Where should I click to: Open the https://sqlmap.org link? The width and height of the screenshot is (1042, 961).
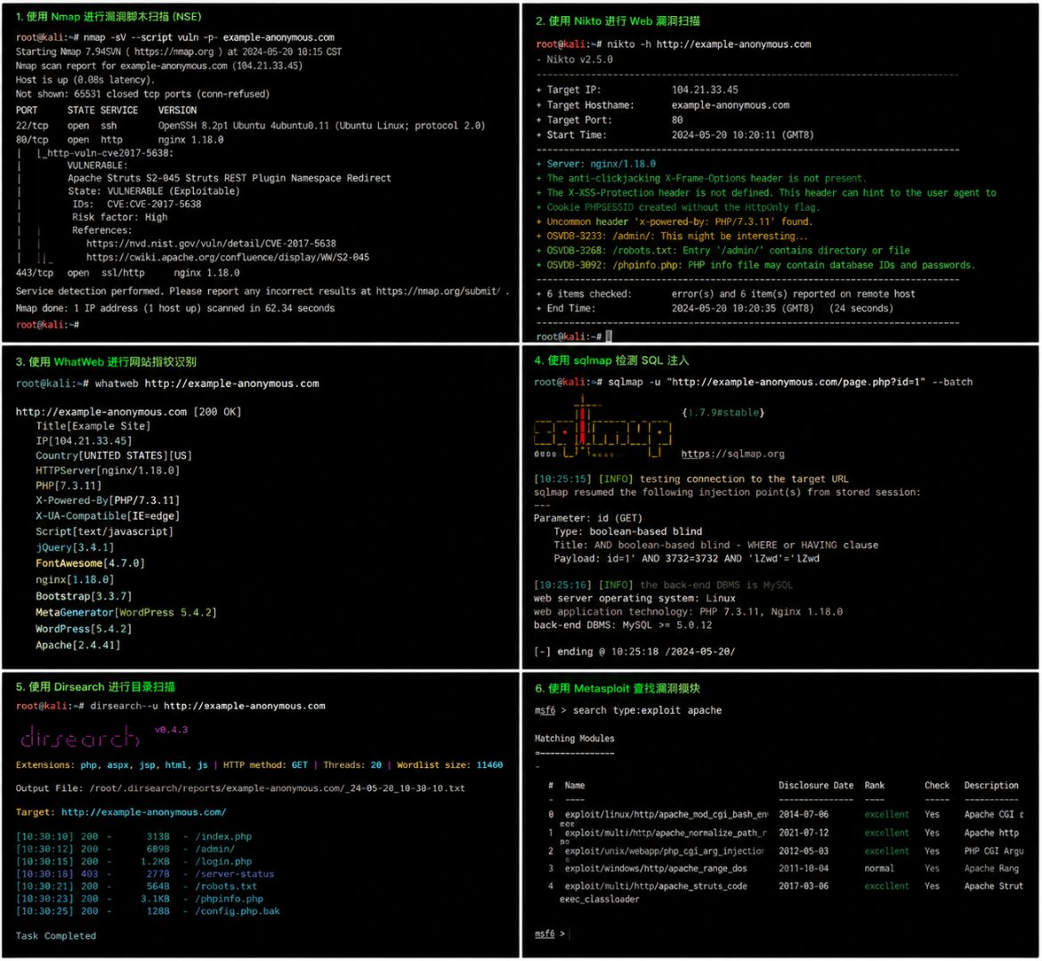click(x=733, y=454)
